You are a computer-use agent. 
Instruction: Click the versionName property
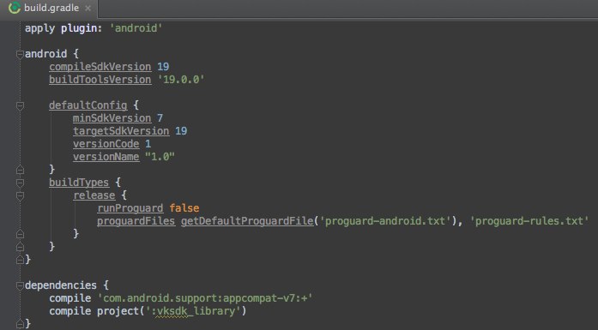click(x=106, y=157)
